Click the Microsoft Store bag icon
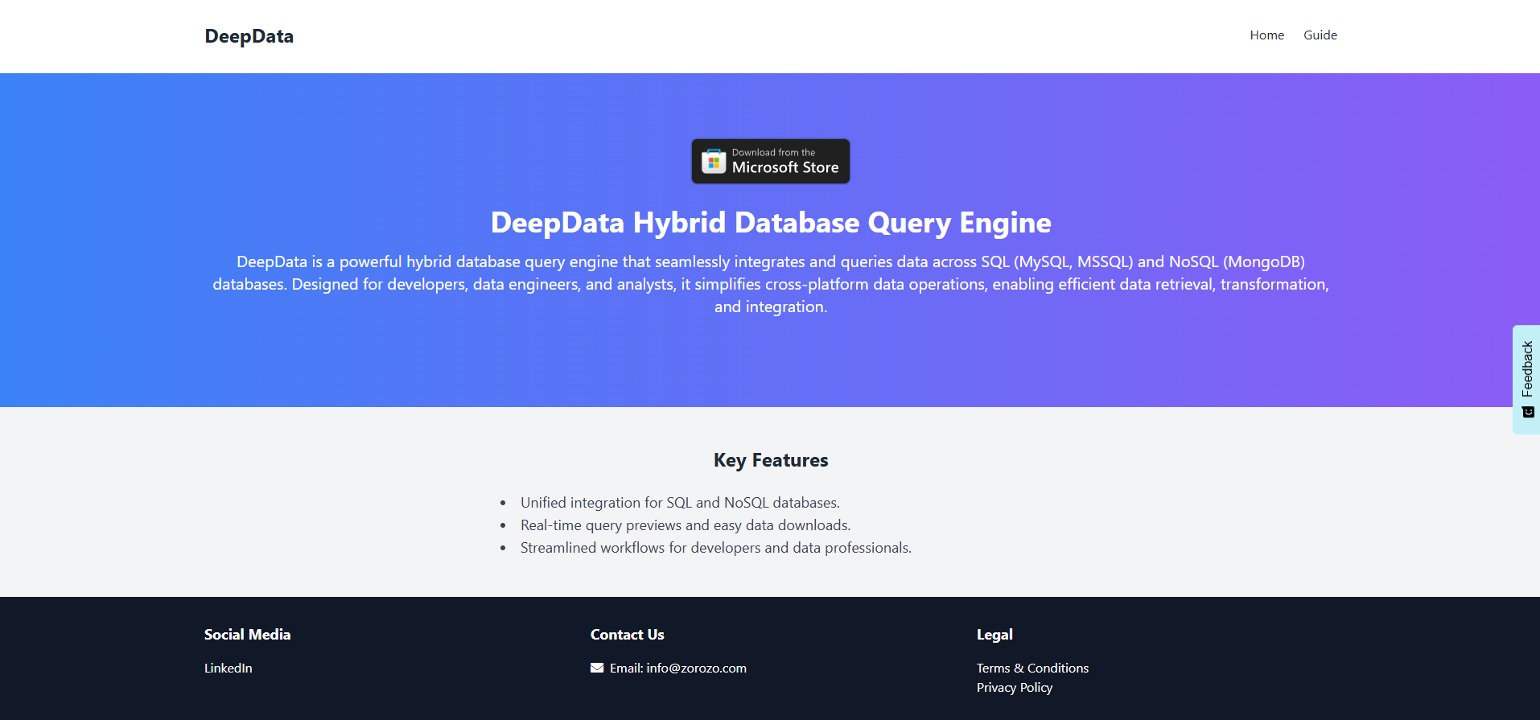The height and width of the screenshot is (720, 1540). coord(714,161)
